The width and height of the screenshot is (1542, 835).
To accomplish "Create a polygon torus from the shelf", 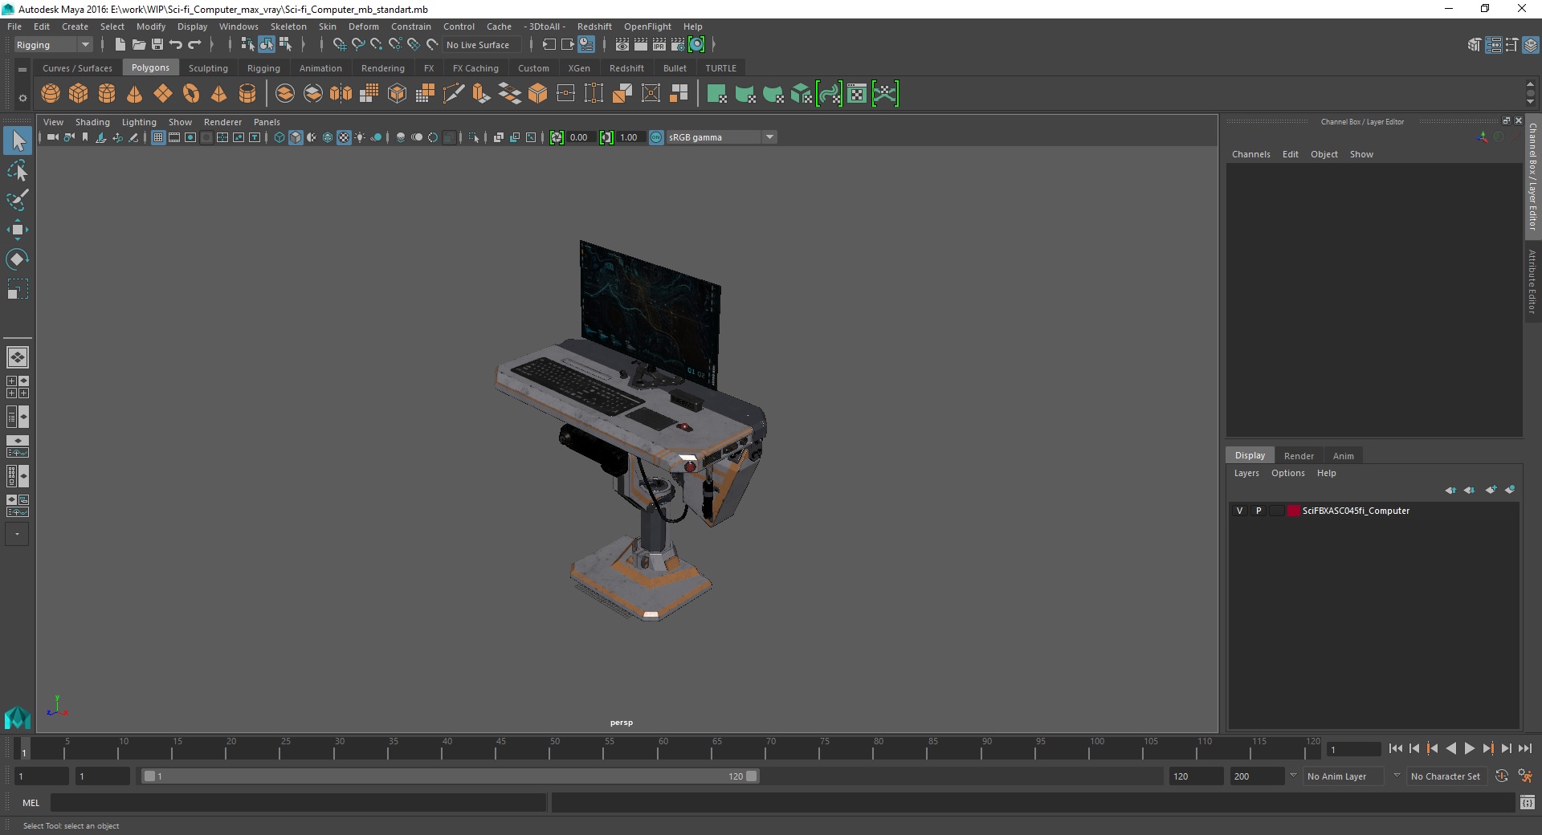I will pyautogui.click(x=191, y=94).
